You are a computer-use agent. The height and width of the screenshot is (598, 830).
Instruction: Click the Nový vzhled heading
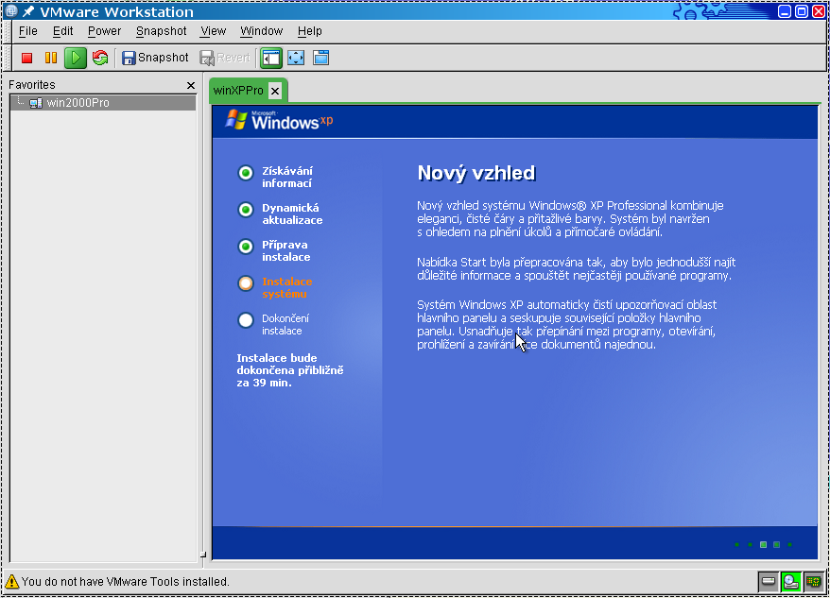(x=476, y=173)
